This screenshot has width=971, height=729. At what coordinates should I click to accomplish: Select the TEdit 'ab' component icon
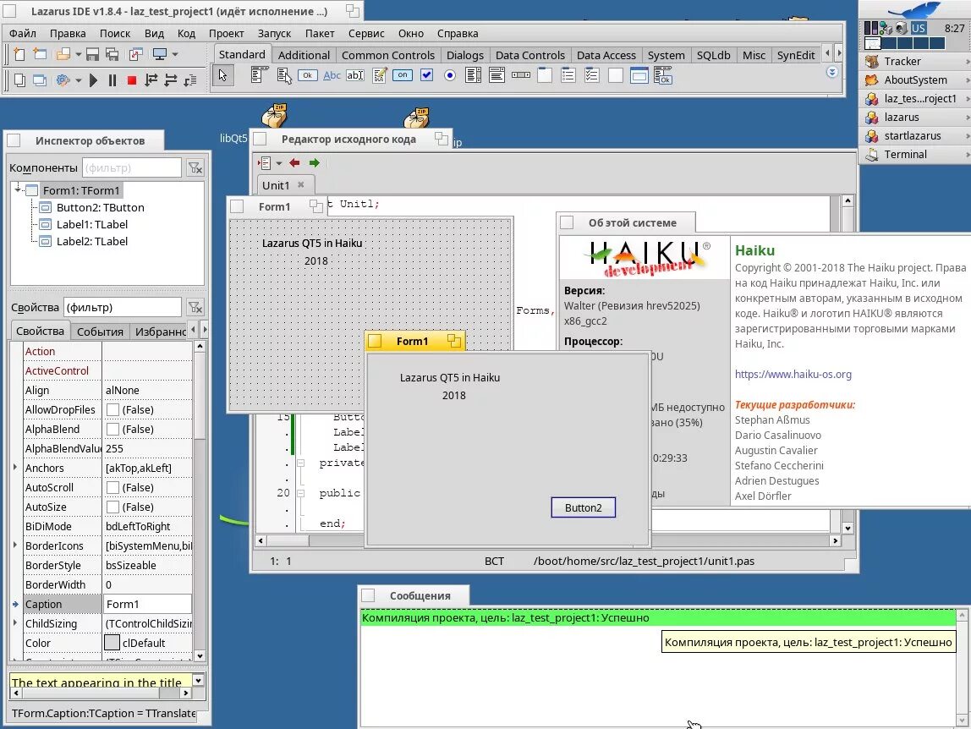[355, 75]
